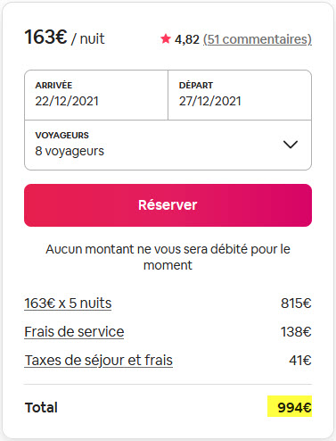
Task: Click the 41€ taxes amount
Action: tap(300, 361)
